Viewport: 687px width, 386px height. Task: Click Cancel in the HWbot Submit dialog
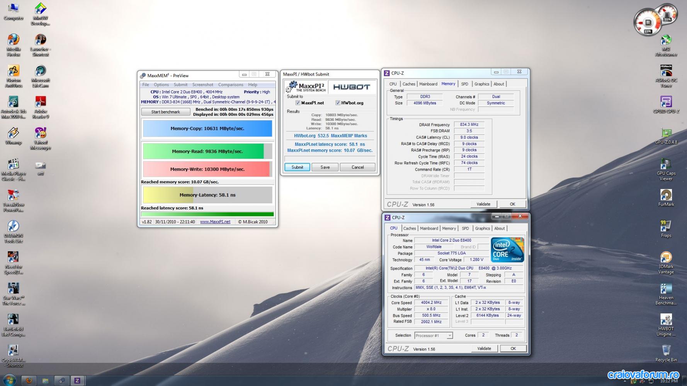[358, 167]
